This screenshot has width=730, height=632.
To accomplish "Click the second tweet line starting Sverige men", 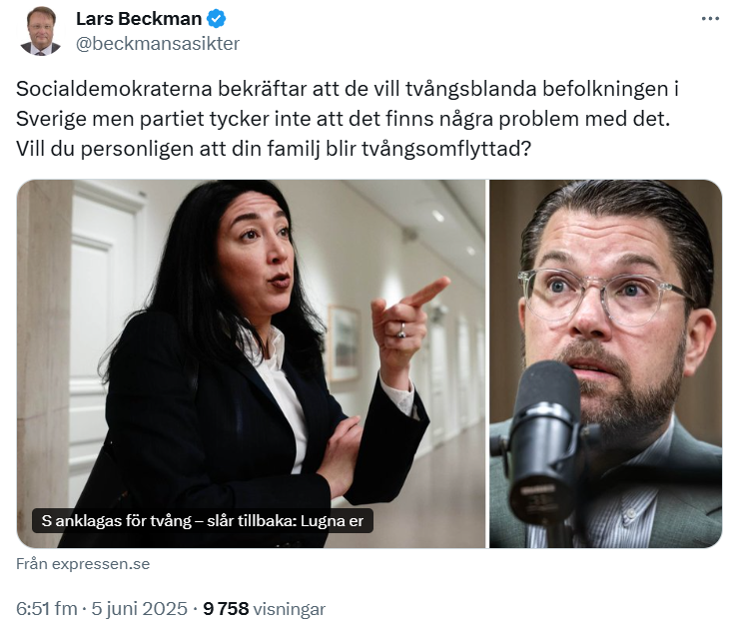I will (343, 119).
